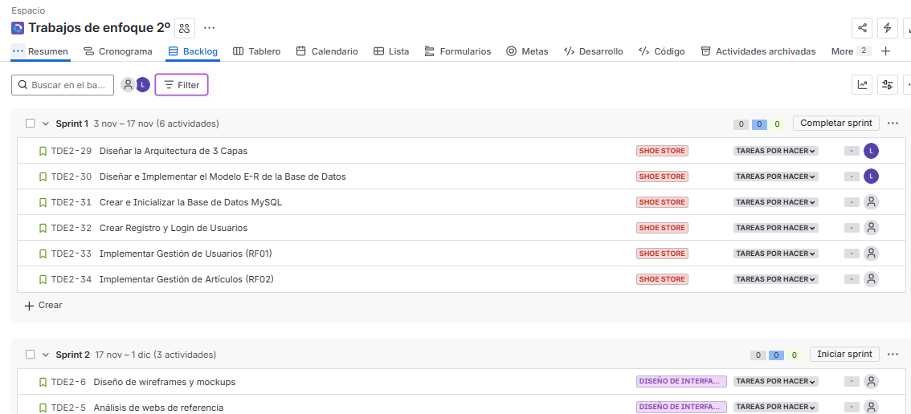Click the story bookmark icon of TDE2-6
Viewport: 911px width, 414px height.
click(43, 381)
